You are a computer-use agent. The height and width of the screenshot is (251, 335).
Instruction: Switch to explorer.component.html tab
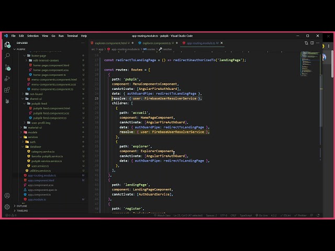click(x=112, y=43)
